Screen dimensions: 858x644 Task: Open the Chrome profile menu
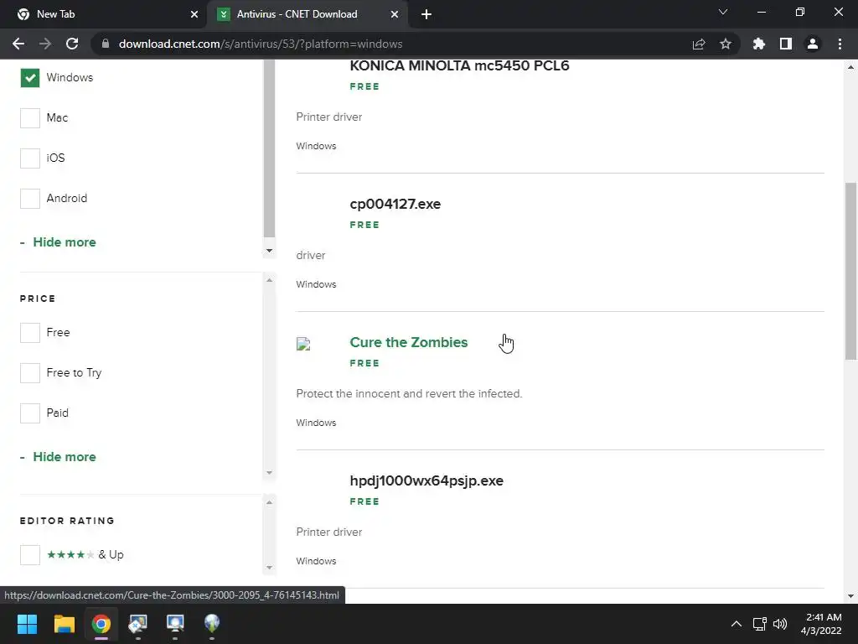(x=813, y=44)
